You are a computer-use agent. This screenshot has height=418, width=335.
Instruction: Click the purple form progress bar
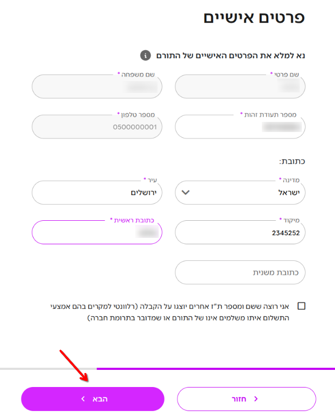215,368
